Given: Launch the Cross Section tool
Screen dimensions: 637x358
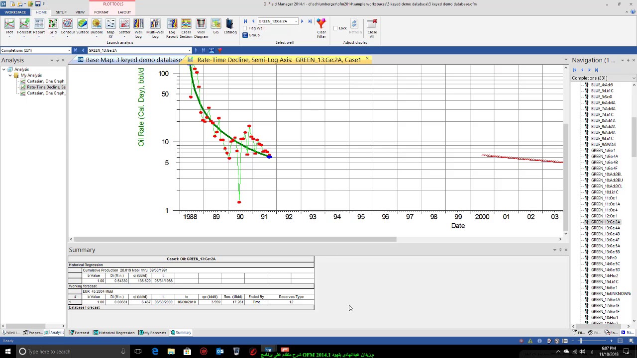Looking at the screenshot, I should pos(186,28).
